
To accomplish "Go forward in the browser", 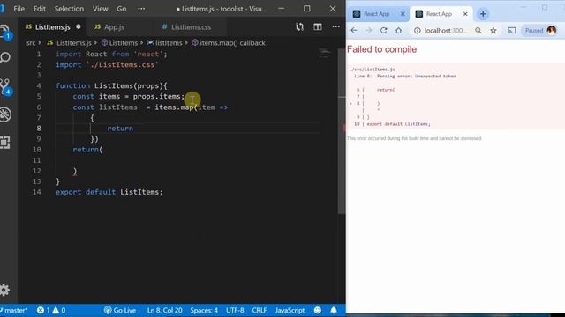I will [x=369, y=31].
